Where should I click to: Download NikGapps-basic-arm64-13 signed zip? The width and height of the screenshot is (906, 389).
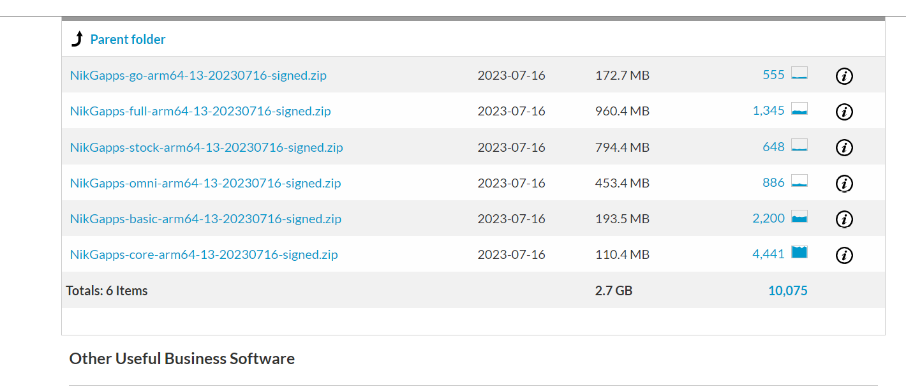(x=205, y=219)
